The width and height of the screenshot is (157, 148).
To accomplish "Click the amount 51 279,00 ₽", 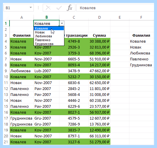I will coord(99,142).
